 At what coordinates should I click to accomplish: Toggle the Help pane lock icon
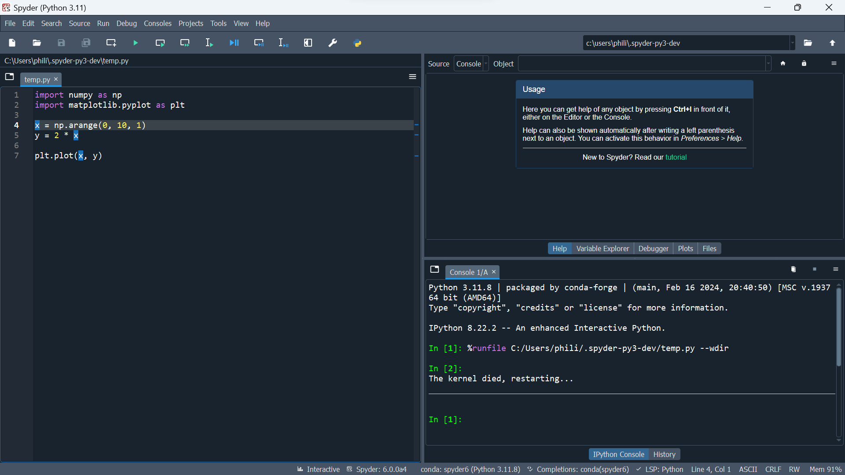(804, 64)
